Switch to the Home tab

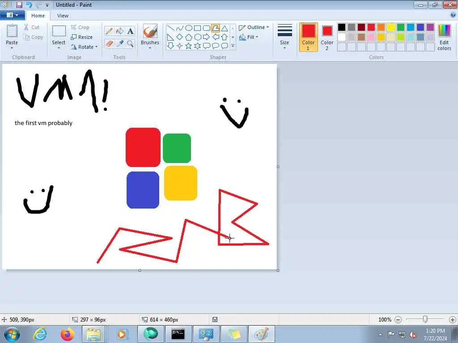[x=38, y=16]
